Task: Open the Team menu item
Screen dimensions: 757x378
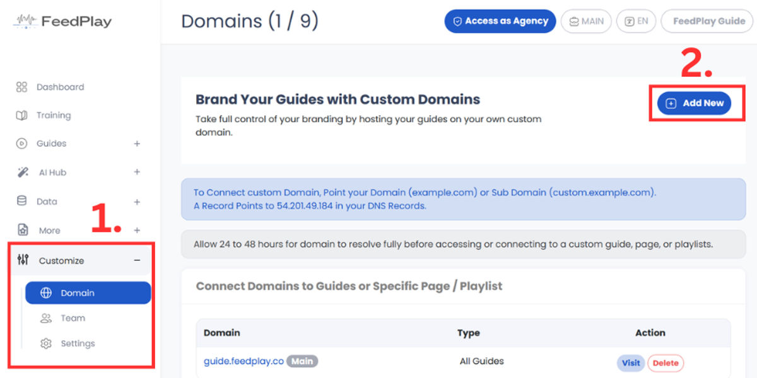Action: point(73,318)
